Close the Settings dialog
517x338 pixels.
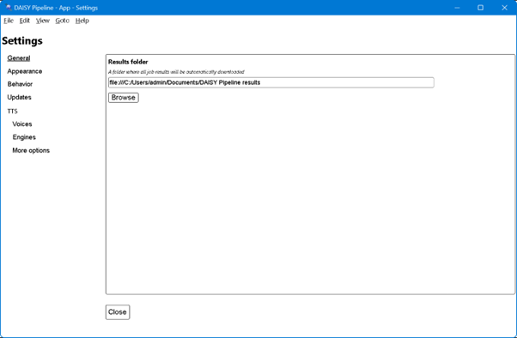click(118, 312)
